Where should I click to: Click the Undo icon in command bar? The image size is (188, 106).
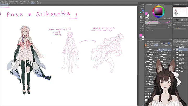[x=13, y=3]
